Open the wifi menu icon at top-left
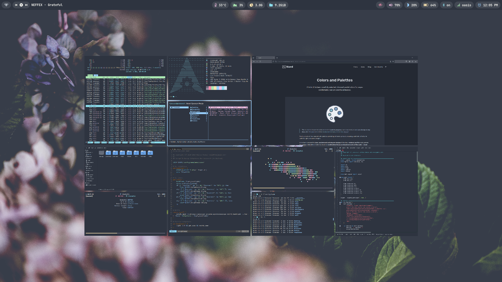The image size is (502, 282). 6,5
